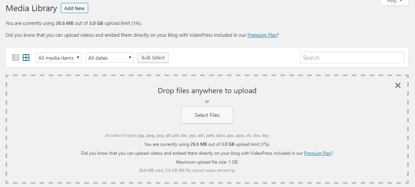Switch to the grid view icon
This screenshot has width=415, height=187.
point(26,58)
